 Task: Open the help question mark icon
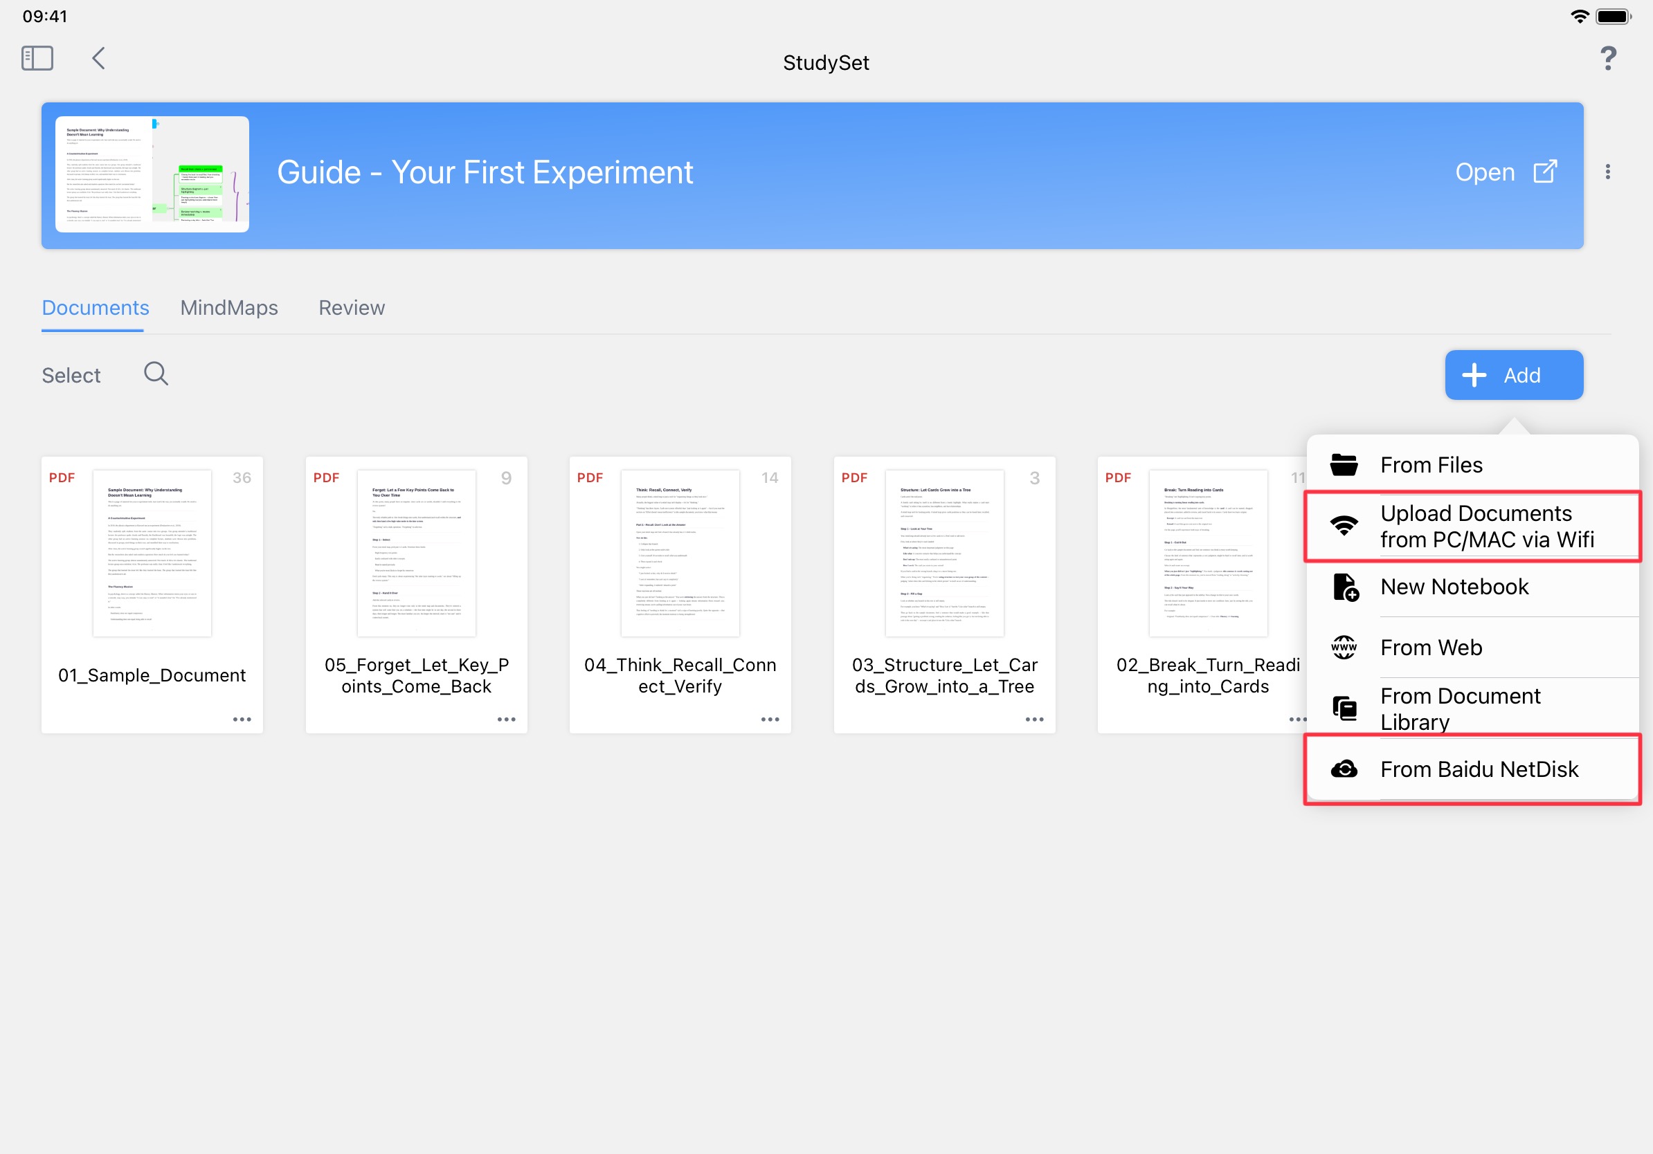pyautogui.click(x=1607, y=58)
